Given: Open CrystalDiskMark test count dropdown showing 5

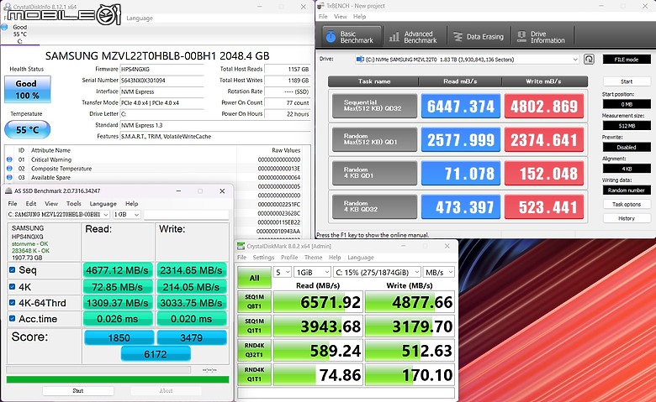Looking at the screenshot, I should click(283, 272).
